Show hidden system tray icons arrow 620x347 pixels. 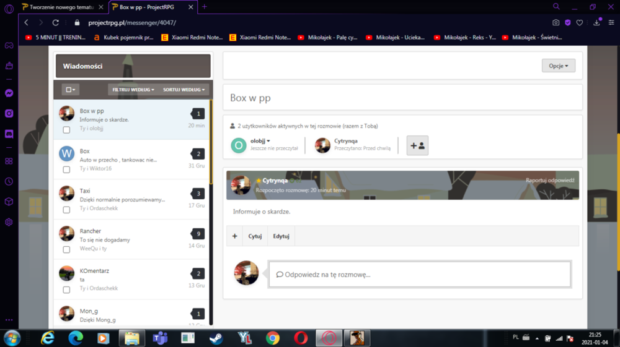coord(537,338)
